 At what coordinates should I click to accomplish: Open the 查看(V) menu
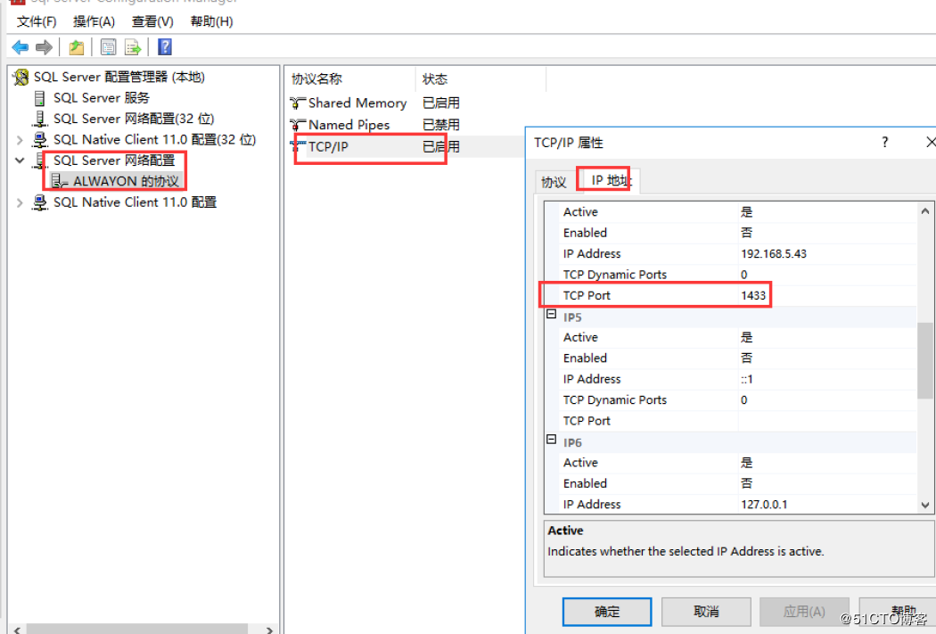click(152, 22)
